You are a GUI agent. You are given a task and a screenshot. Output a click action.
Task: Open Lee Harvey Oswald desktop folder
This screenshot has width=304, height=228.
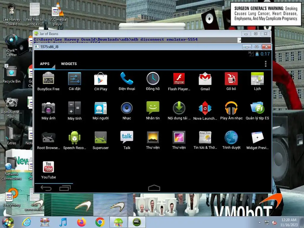[12, 15]
